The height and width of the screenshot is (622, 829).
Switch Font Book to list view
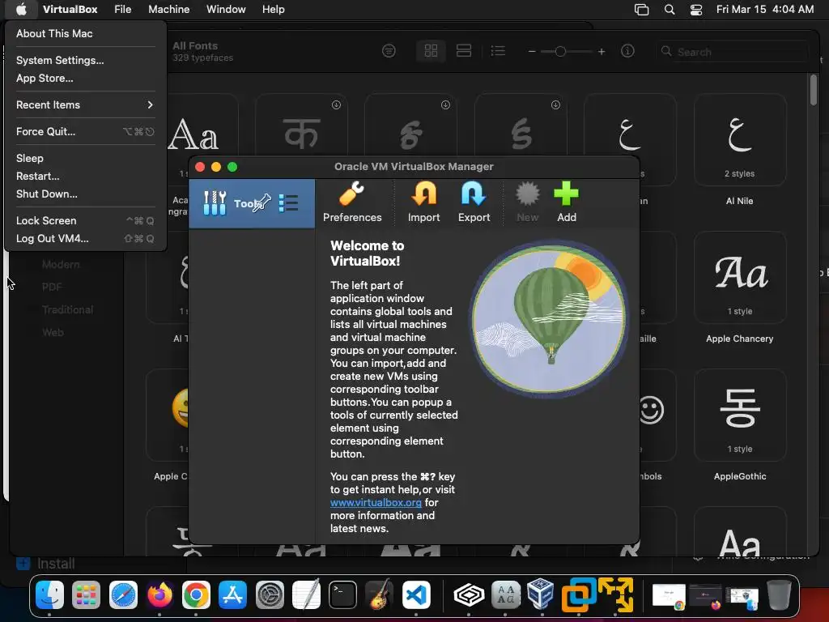[498, 51]
